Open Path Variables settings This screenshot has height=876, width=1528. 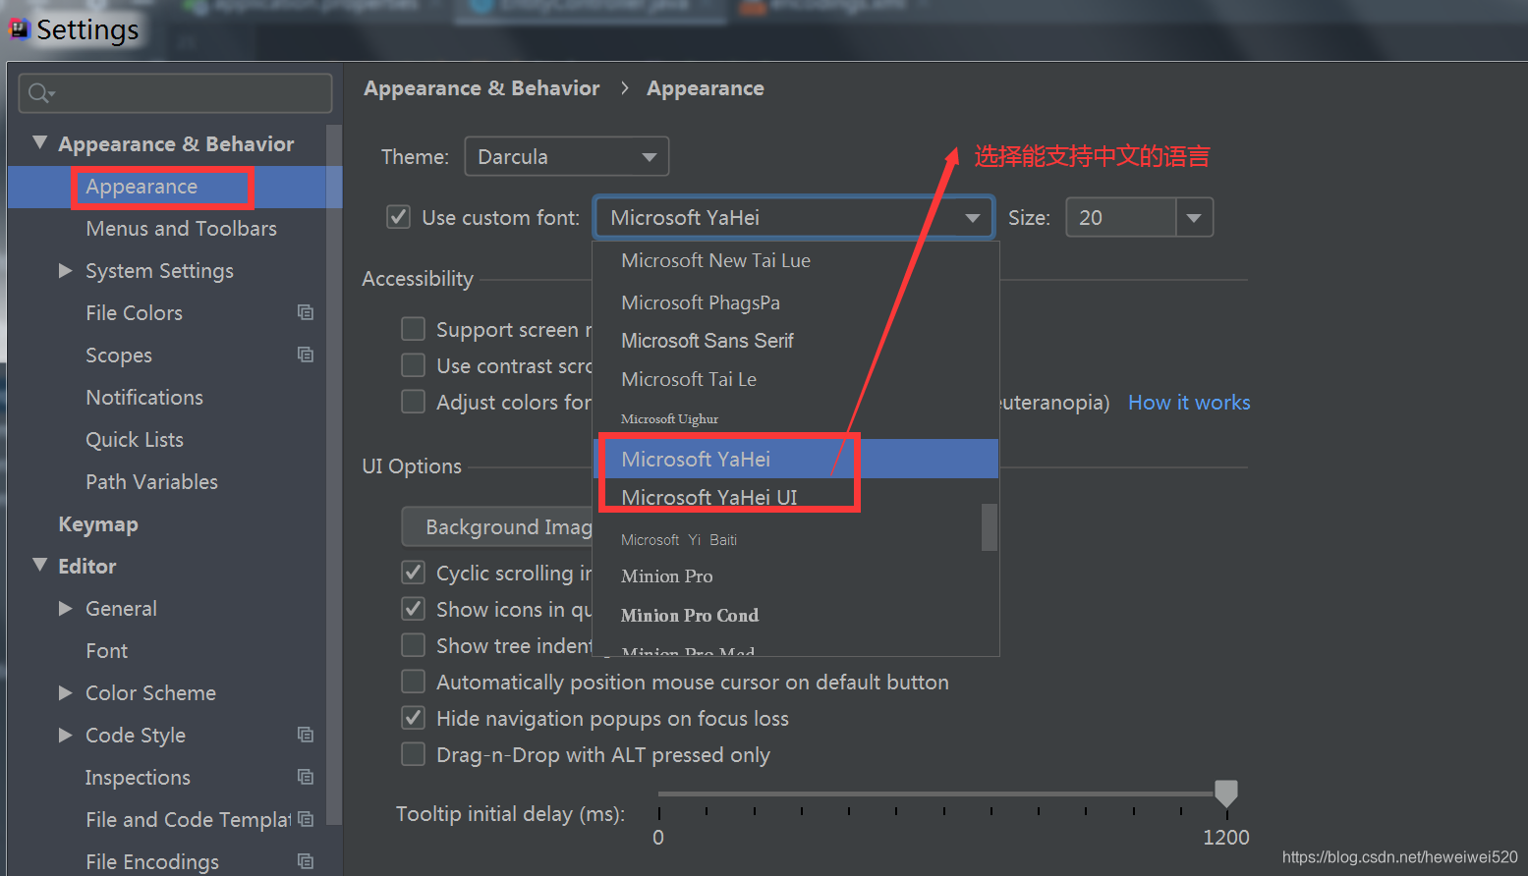pyautogui.click(x=151, y=482)
